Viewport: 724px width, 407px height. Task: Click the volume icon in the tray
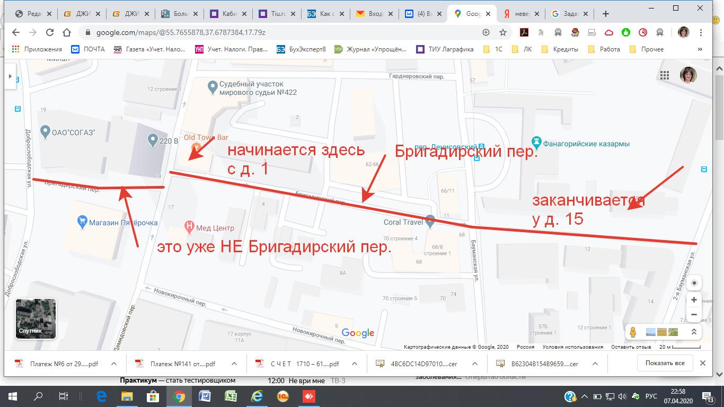pyautogui.click(x=621, y=396)
